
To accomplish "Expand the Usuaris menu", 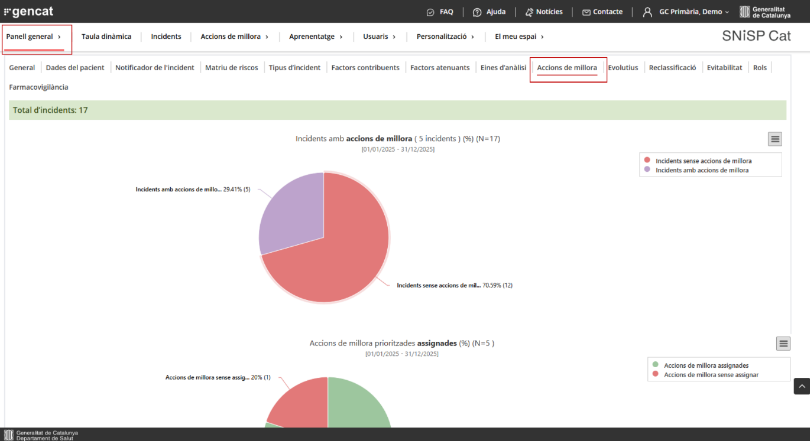I will coord(380,37).
